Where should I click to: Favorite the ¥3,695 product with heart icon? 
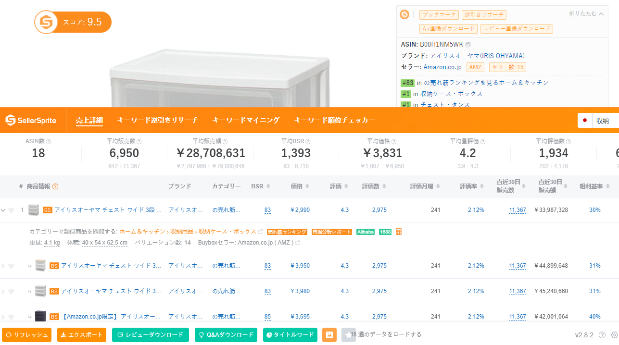coord(11,317)
